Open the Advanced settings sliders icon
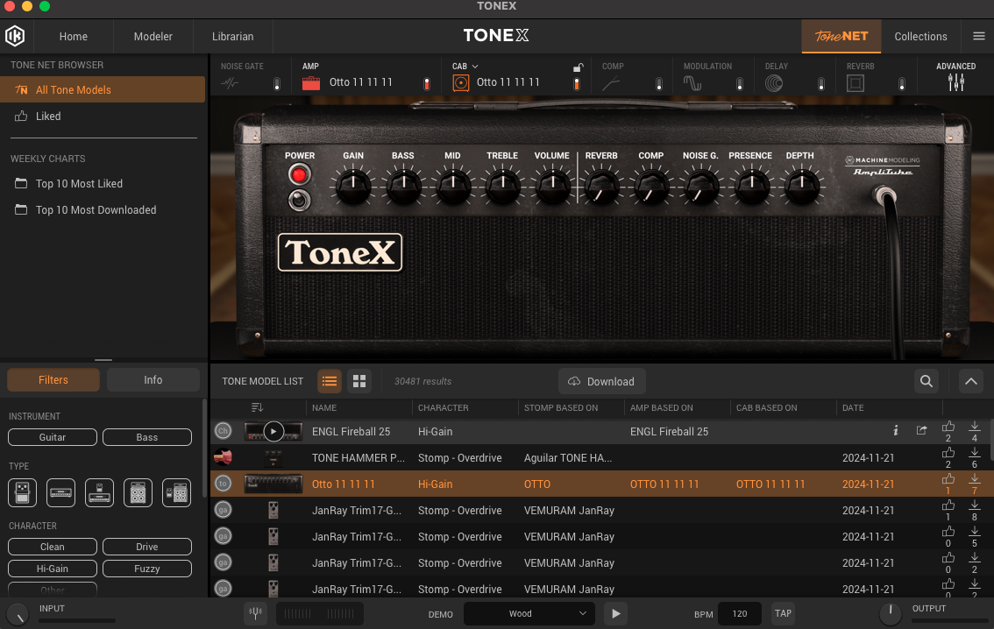Screen dimensions: 994x629 (x=955, y=82)
